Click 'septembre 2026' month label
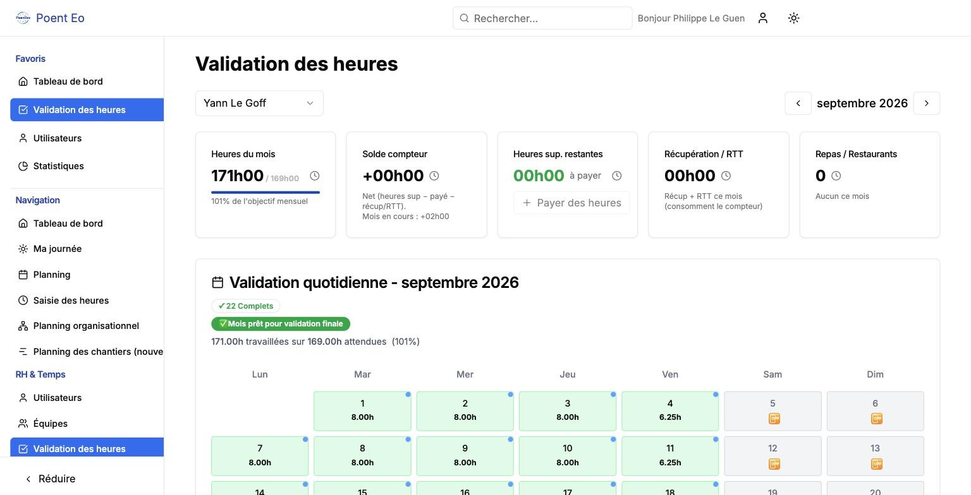 pos(862,104)
